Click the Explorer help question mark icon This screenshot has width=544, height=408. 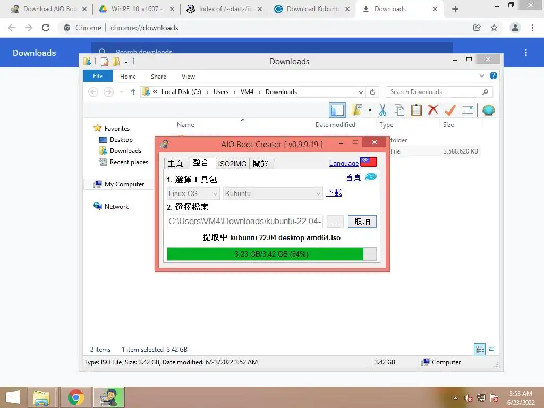tap(494, 75)
